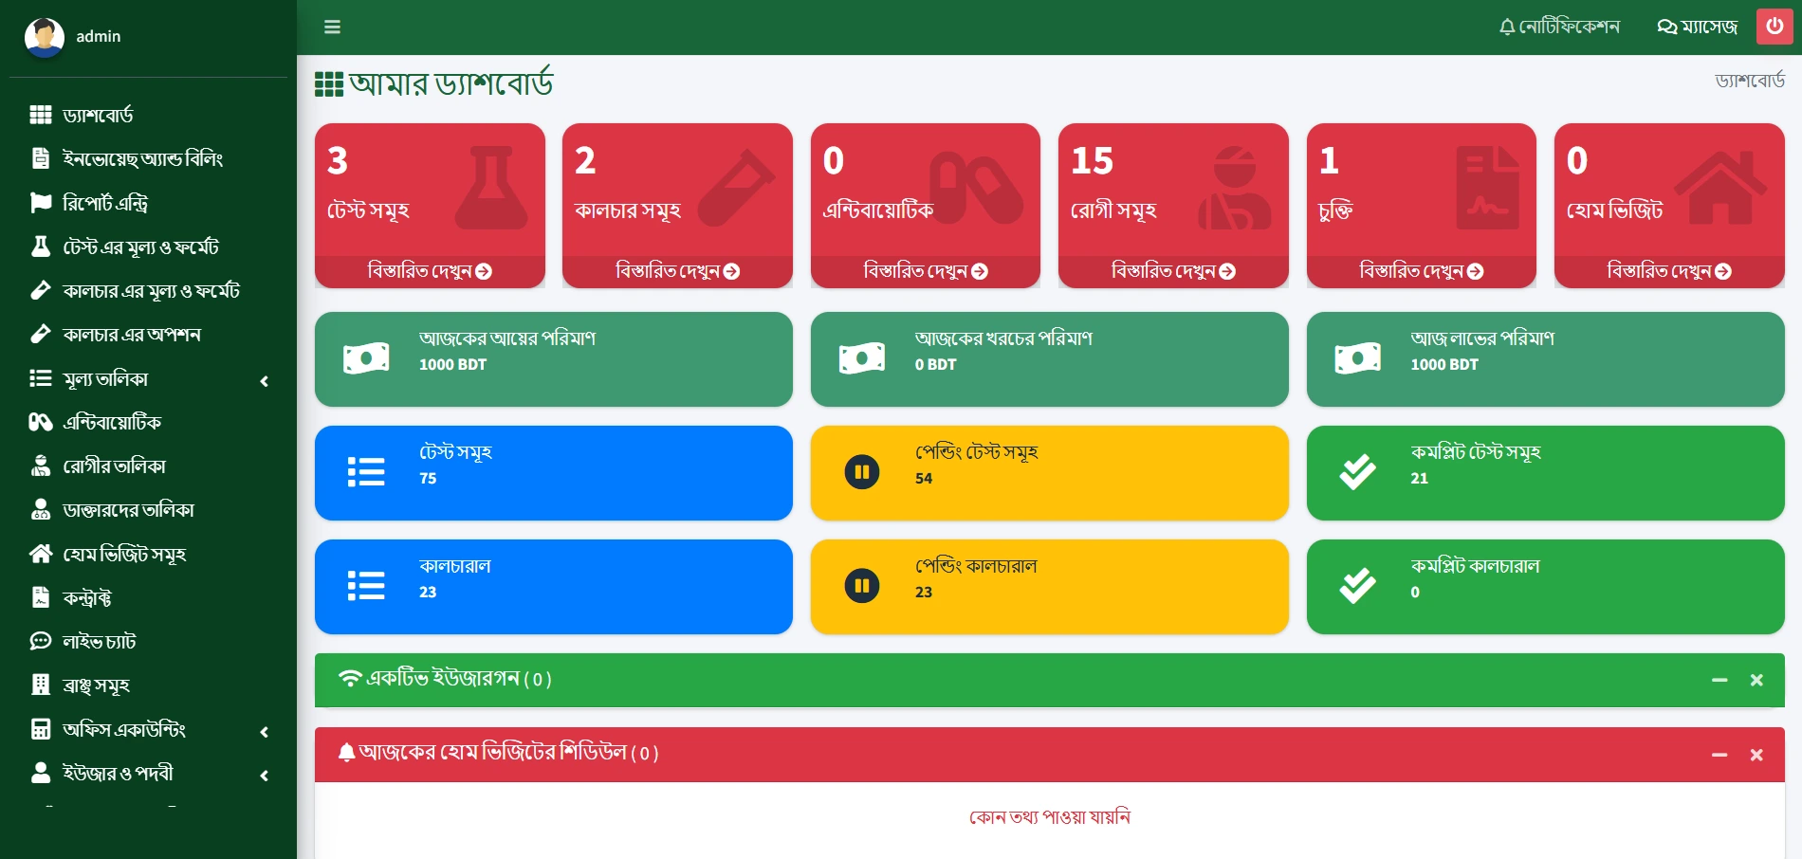This screenshot has width=1802, height=859.
Task: Click the admin profile avatar
Action: (x=44, y=37)
